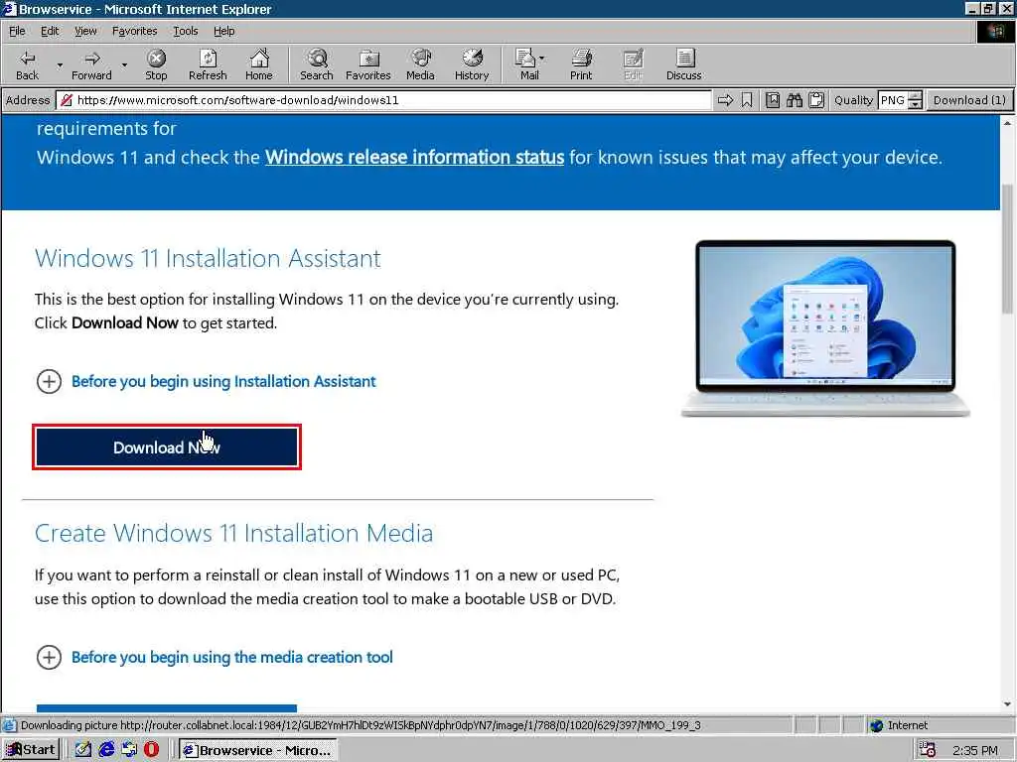This screenshot has width=1017, height=762.
Task: Click the Start button
Action: click(31, 750)
